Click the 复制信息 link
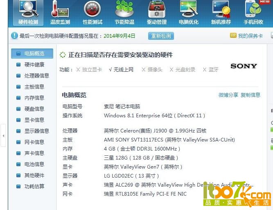 pyautogui.click(x=250, y=95)
